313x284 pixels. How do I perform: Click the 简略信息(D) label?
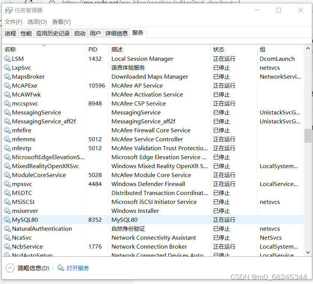(33, 268)
